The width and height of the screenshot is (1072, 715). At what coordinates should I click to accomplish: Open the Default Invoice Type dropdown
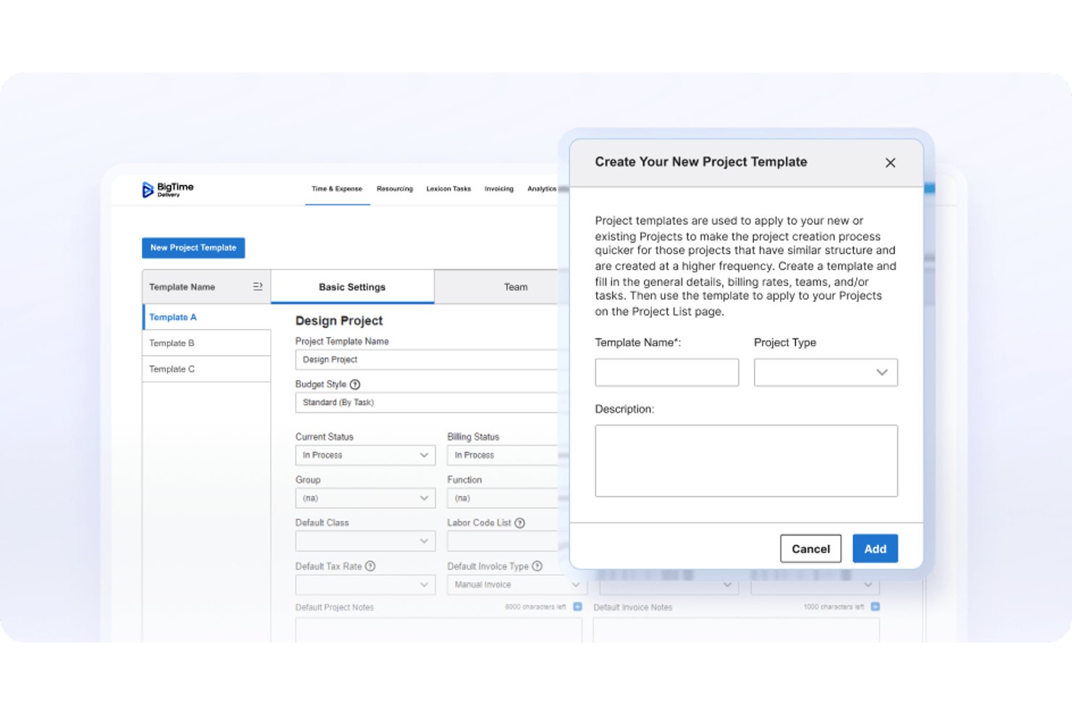516,585
